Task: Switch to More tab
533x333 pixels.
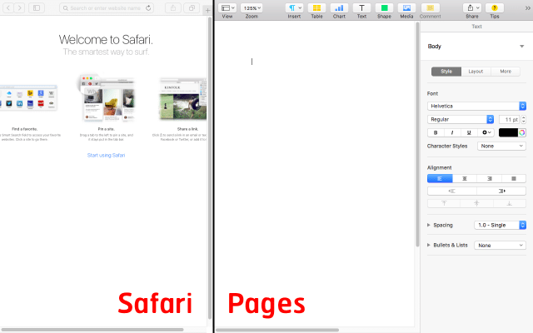Action: [x=506, y=72]
